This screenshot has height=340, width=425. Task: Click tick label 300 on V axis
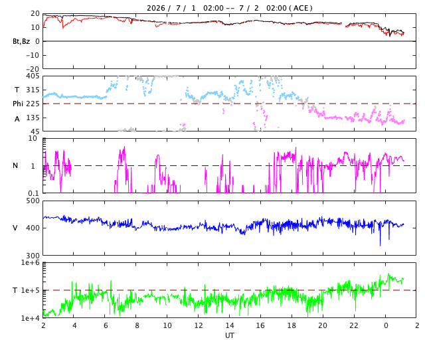click(33, 256)
